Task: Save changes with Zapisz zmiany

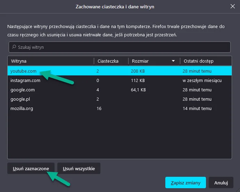Action: tap(185, 183)
